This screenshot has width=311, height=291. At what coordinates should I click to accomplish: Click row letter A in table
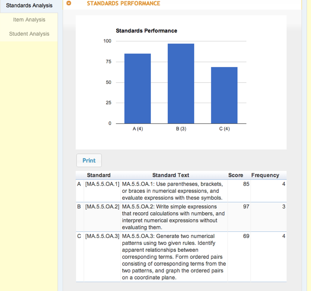pyautogui.click(x=79, y=184)
